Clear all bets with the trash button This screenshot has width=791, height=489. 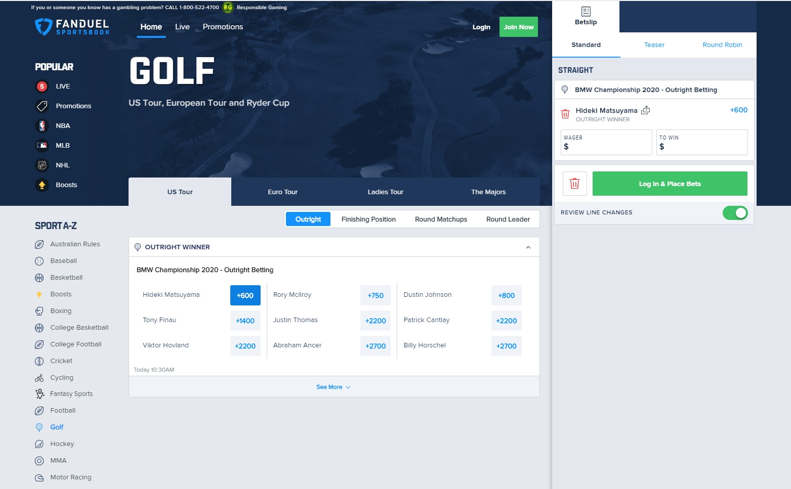(x=575, y=184)
